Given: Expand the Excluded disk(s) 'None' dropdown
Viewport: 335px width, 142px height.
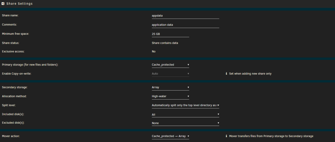Looking at the screenshot, I should [186, 123].
